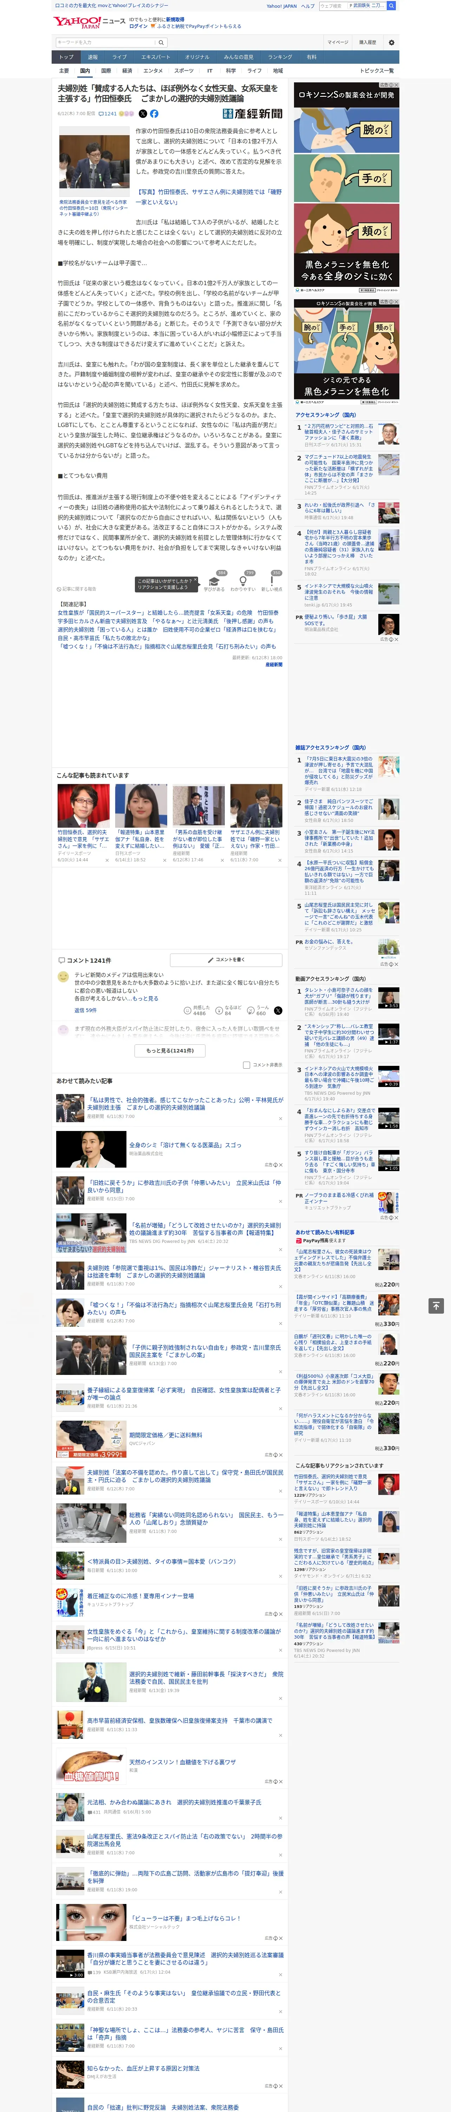Open 総務省「実績ない同姓同名認められない」 article
Screen dimensions: 451x2112
206,1519
